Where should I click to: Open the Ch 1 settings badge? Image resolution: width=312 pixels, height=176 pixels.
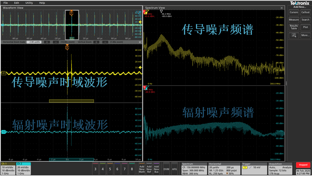pos(8,168)
